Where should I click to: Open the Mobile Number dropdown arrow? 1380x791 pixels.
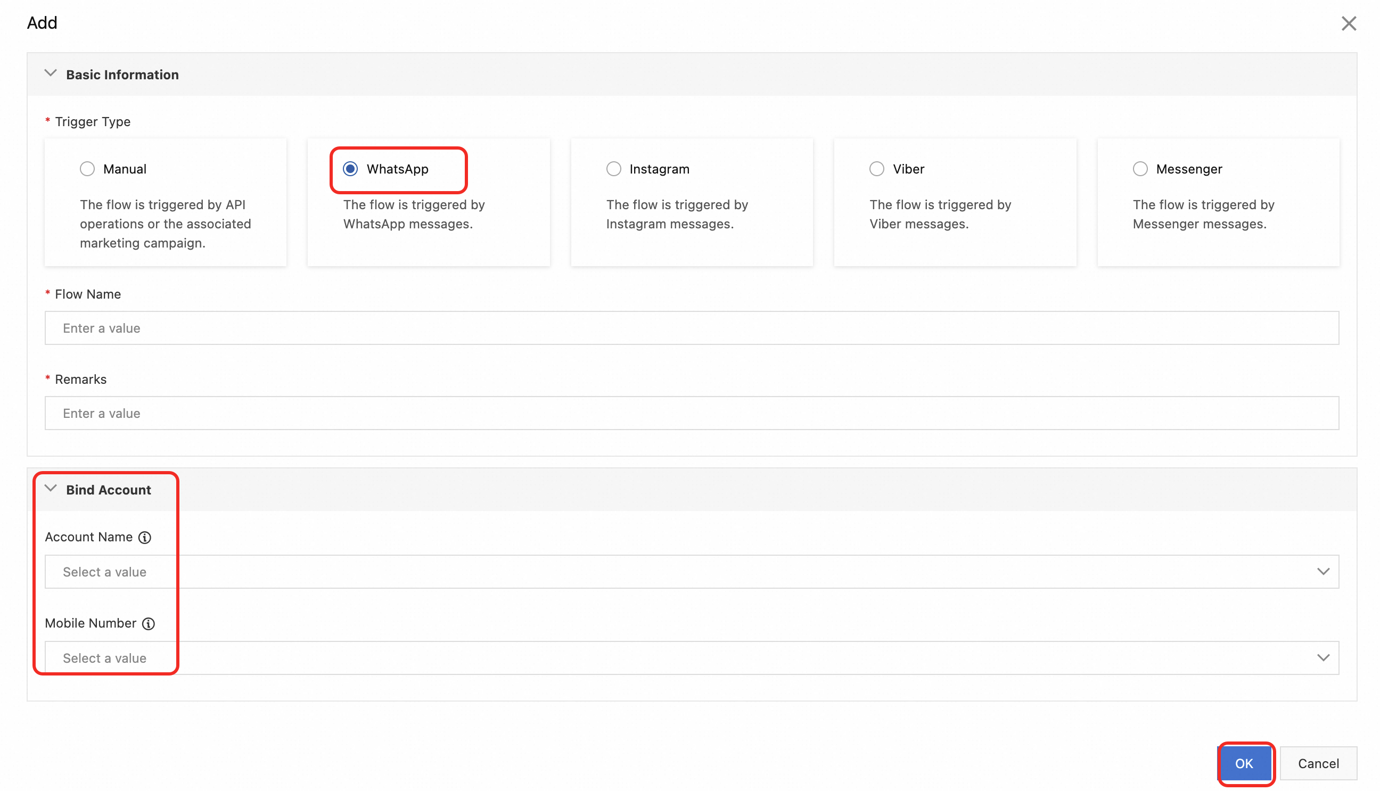tap(1323, 658)
